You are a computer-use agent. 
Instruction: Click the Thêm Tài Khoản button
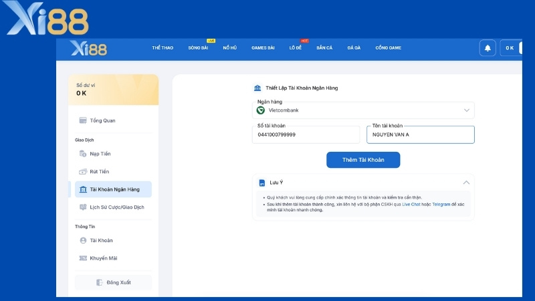click(x=363, y=160)
